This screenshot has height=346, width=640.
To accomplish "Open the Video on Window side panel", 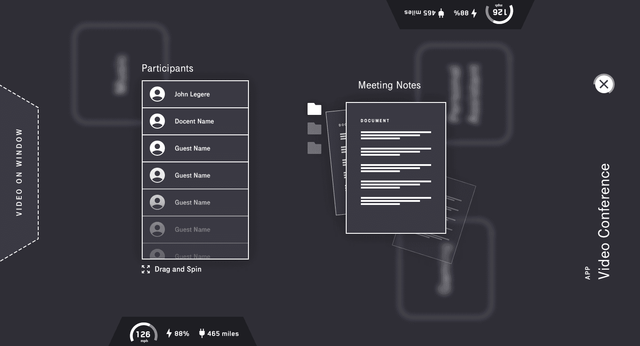I will pyautogui.click(x=19, y=173).
